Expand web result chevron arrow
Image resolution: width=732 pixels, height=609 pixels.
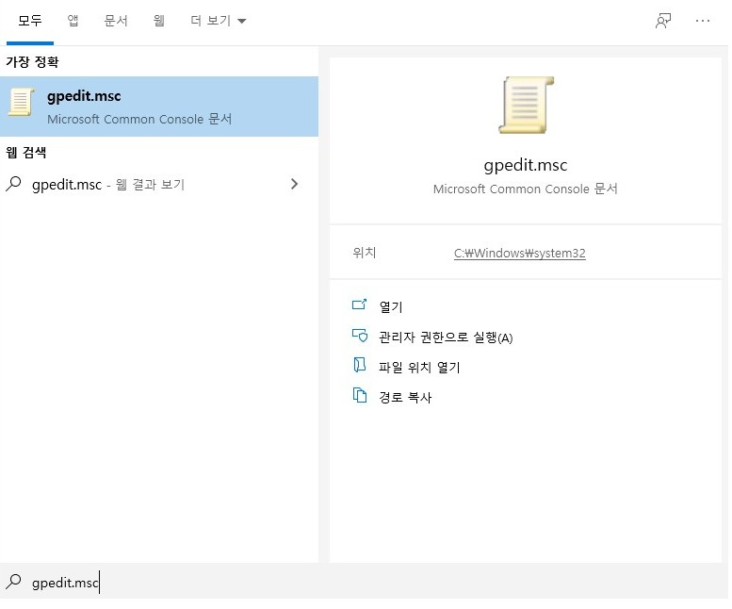[x=294, y=184]
